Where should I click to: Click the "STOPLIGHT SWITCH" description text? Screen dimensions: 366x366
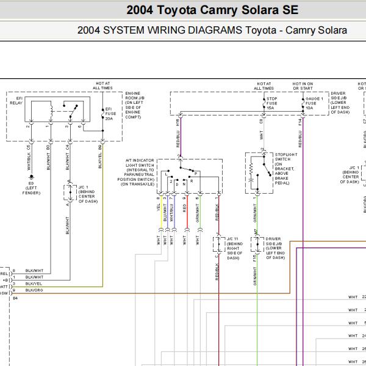coord(286,169)
